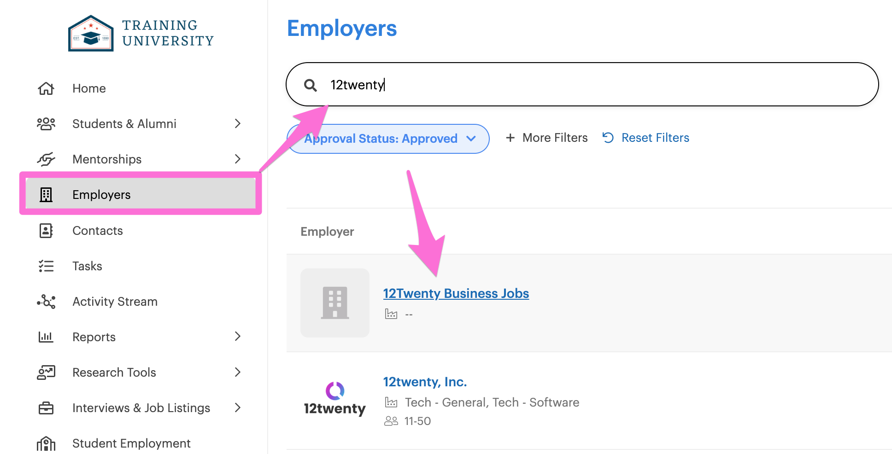Open 12Twenty Business Jobs link

click(456, 293)
